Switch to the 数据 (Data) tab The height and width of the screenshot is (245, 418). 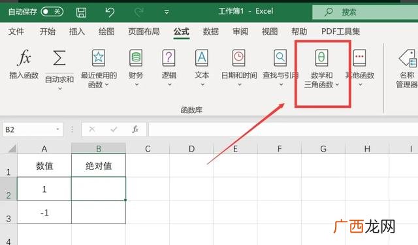[210, 31]
